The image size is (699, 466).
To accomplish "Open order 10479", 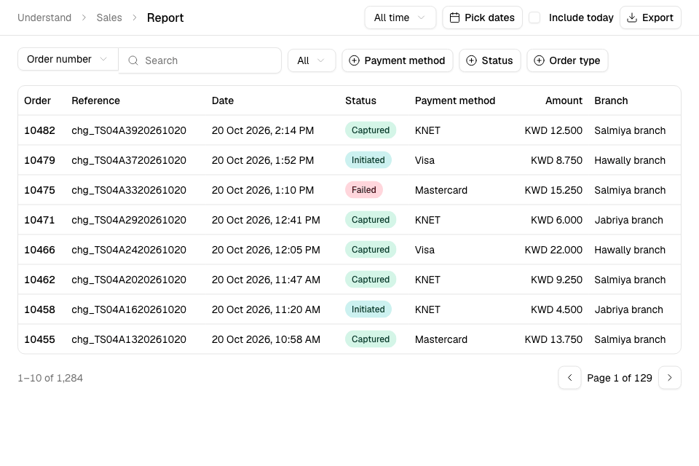I will coord(39,160).
